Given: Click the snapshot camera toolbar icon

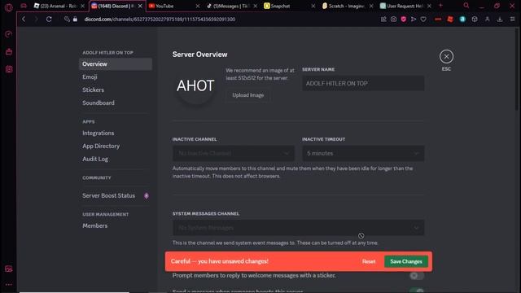Looking at the screenshot, I should [393, 20].
